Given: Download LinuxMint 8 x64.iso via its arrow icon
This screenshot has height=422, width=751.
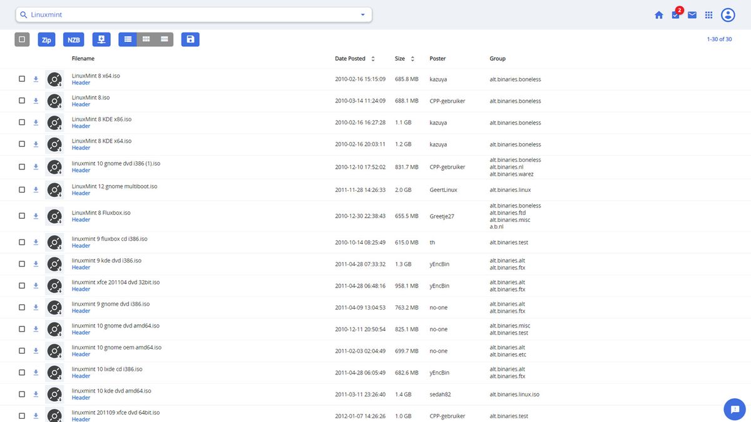Looking at the screenshot, I should [x=36, y=79].
